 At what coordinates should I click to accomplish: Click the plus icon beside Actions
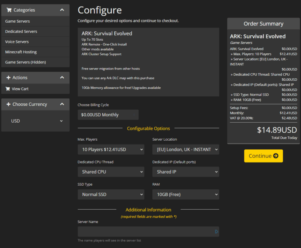pyautogui.click(x=9, y=78)
